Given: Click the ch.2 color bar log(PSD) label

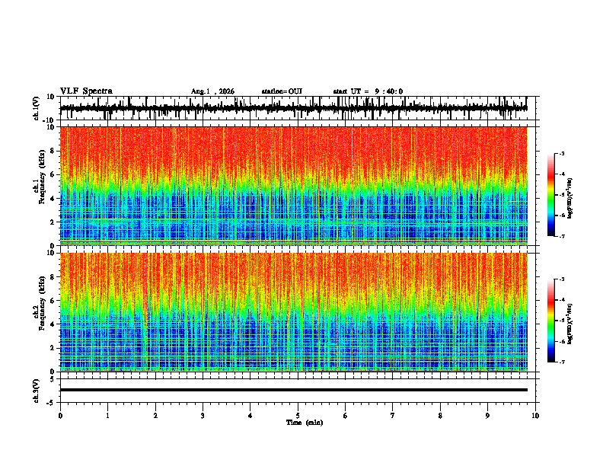Looking at the screenshot, I should (569, 324).
